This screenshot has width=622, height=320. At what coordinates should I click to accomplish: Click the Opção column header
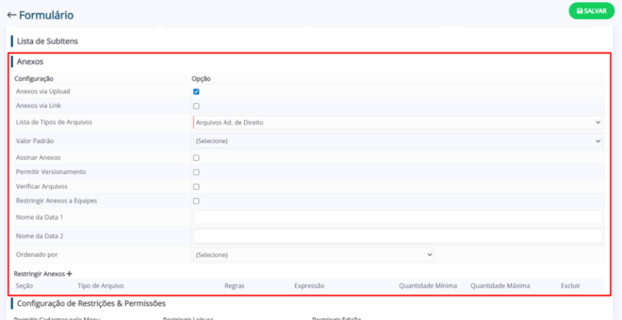201,78
